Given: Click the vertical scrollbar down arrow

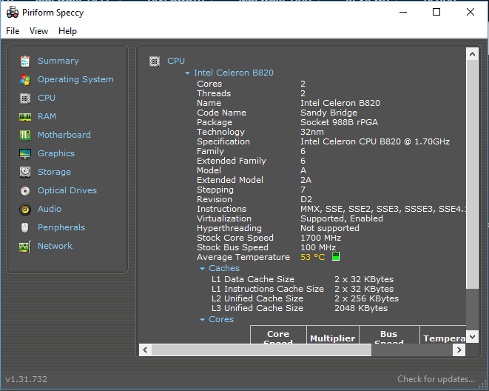Looking at the screenshot, I should point(473,336).
